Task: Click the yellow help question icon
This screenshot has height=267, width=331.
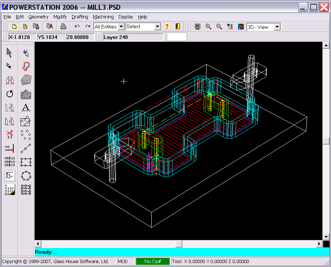Action: [x=167, y=26]
